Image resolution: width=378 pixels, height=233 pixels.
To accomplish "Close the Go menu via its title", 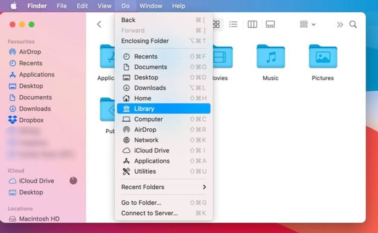I will [125, 6].
